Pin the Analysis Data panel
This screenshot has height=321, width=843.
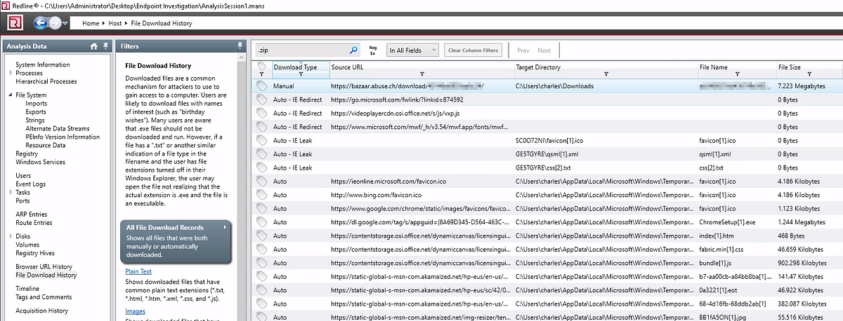(105, 46)
